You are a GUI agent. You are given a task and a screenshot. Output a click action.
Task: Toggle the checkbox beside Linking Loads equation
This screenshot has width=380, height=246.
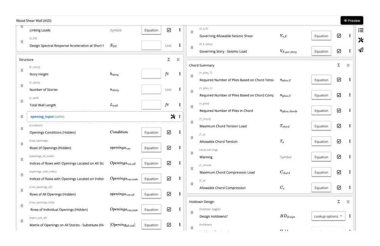coord(169,30)
